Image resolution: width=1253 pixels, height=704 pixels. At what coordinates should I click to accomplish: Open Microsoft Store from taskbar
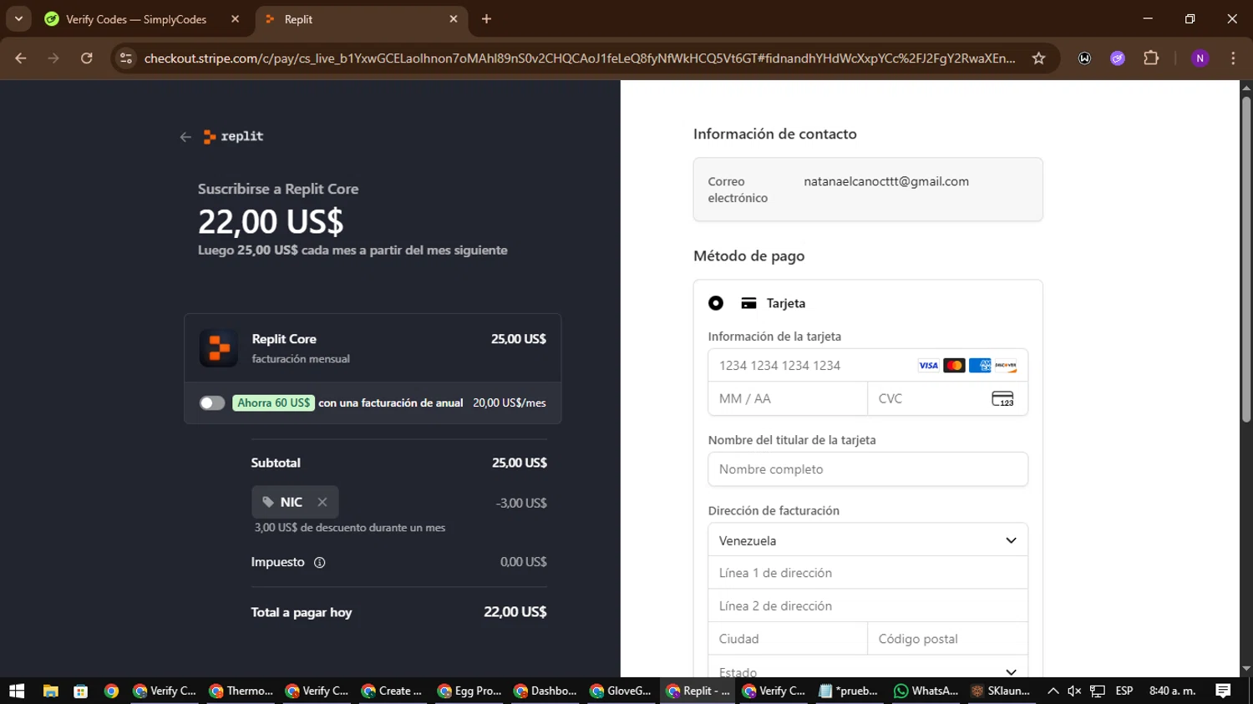(x=80, y=691)
